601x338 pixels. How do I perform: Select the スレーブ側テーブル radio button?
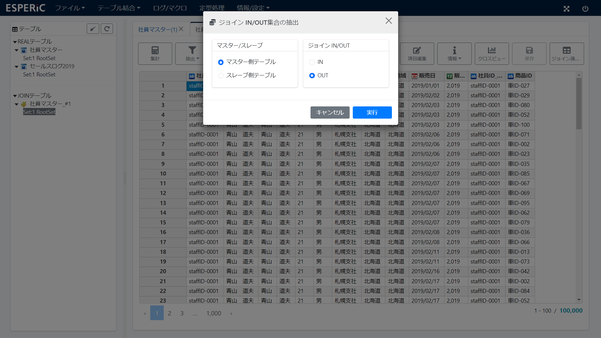tap(221, 75)
